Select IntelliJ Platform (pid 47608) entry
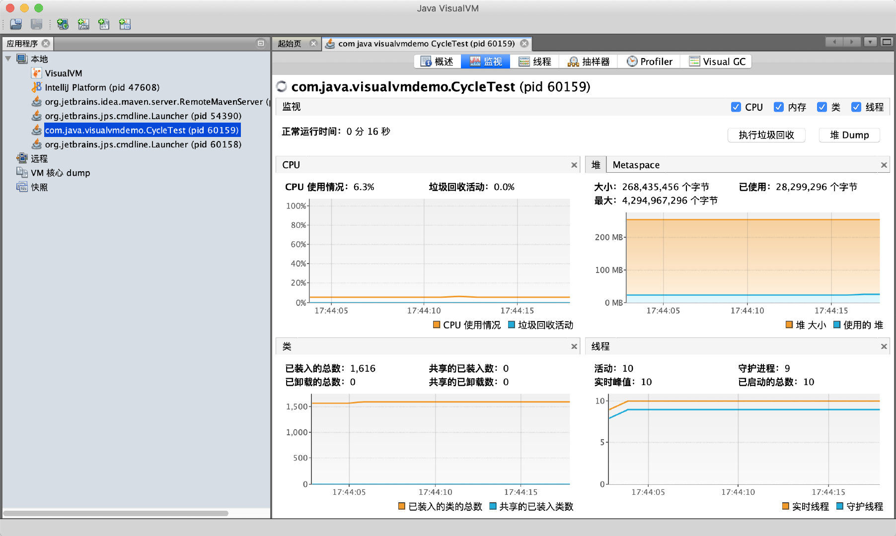896x536 pixels. [x=102, y=87]
